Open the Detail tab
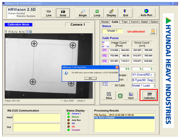Image resolution: width=180 pixels, height=139 pixels. [x=144, y=22]
